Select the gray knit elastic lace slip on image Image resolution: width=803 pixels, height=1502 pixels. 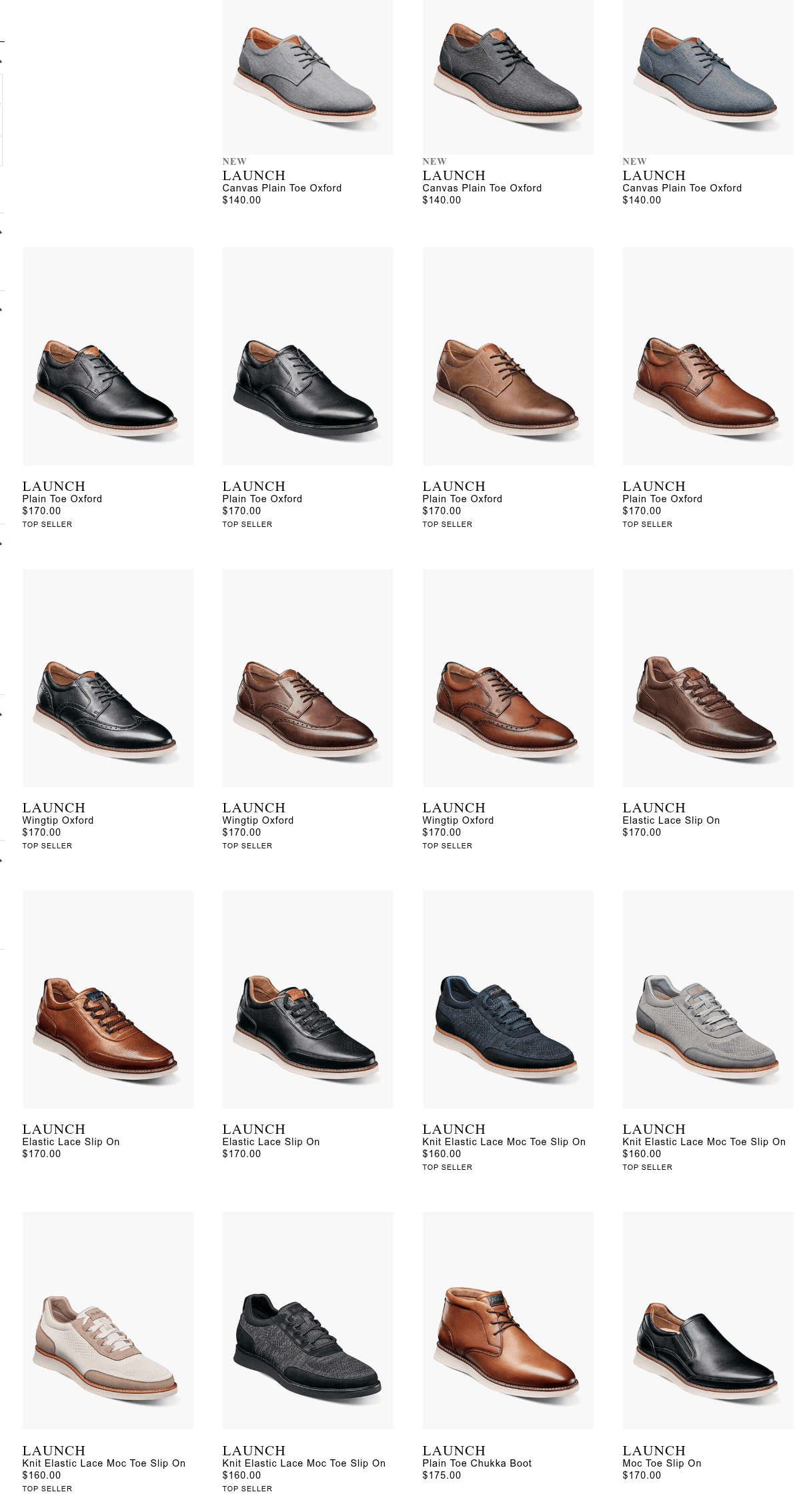(708, 999)
